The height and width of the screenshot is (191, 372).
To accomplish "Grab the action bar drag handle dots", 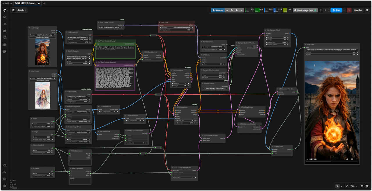I will 321,10.
